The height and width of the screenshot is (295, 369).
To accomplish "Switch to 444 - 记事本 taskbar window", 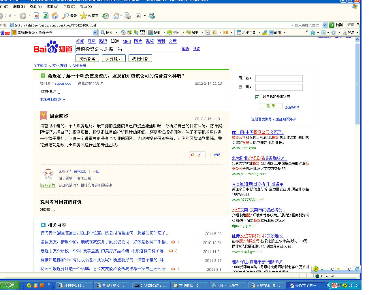I will [228, 285].
